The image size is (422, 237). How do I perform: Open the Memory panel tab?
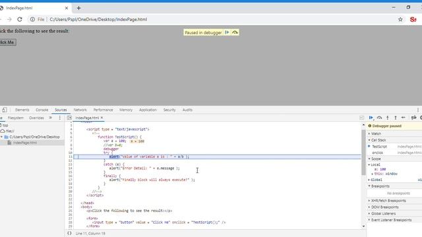pyautogui.click(x=126, y=110)
